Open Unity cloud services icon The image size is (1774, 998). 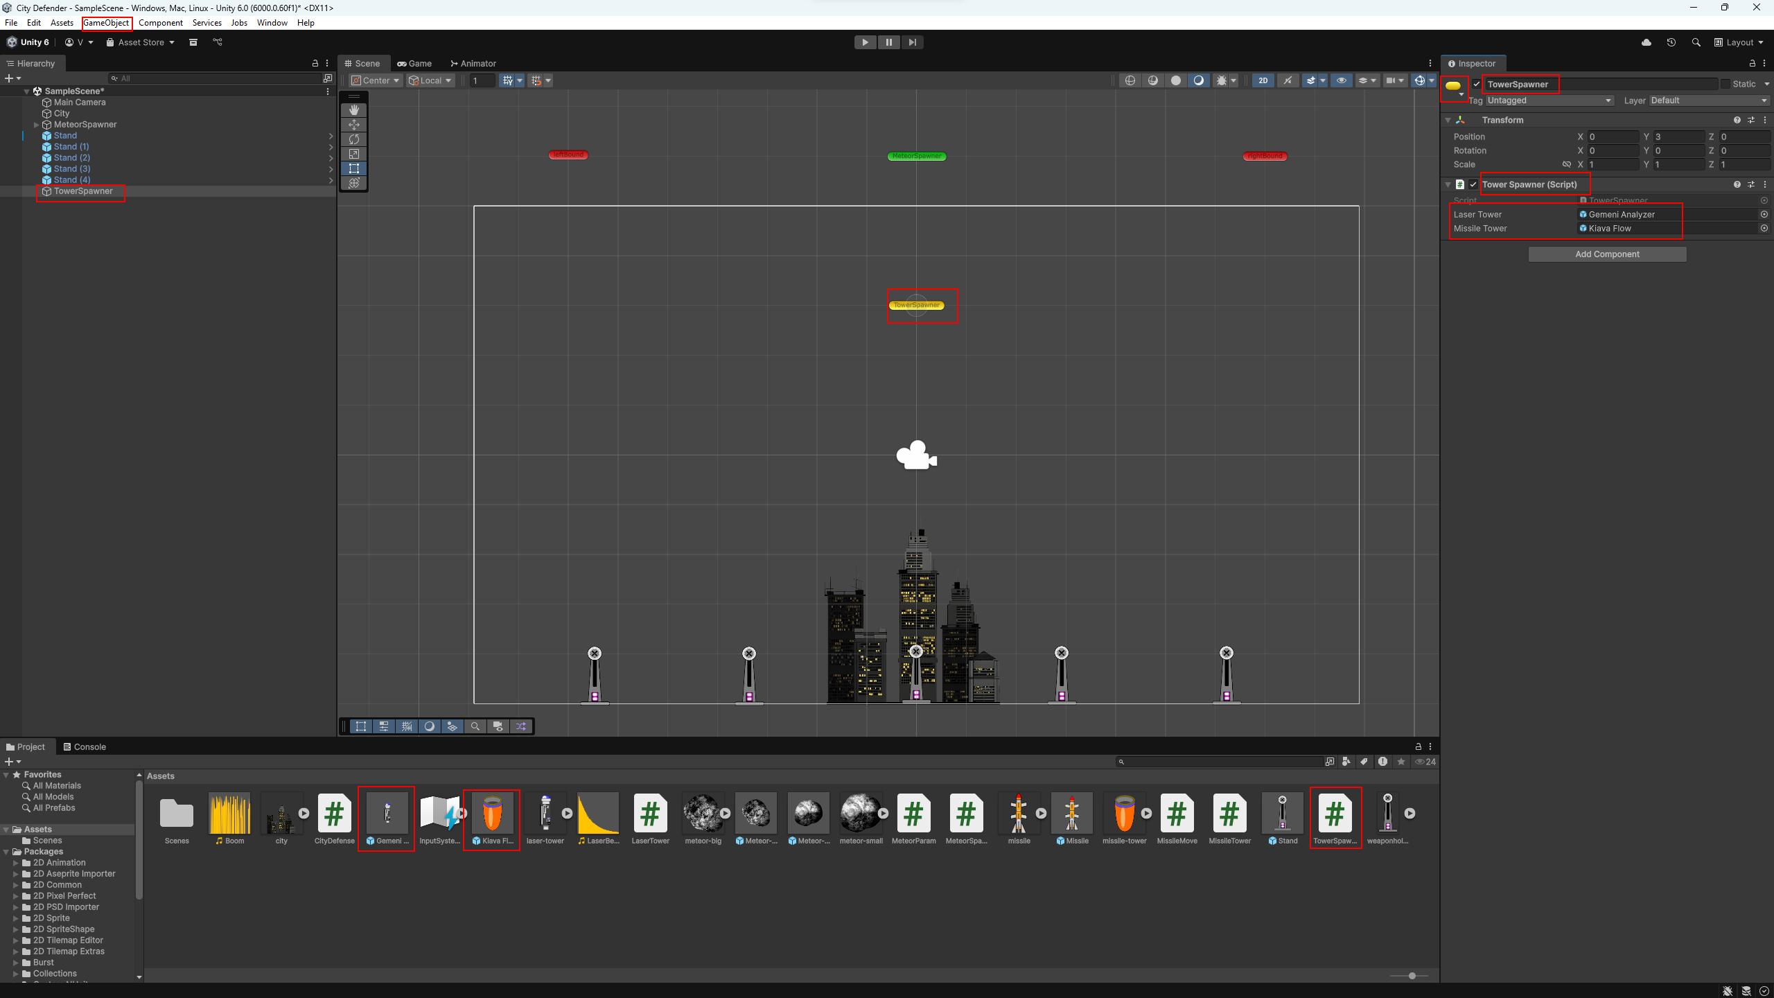click(1646, 42)
